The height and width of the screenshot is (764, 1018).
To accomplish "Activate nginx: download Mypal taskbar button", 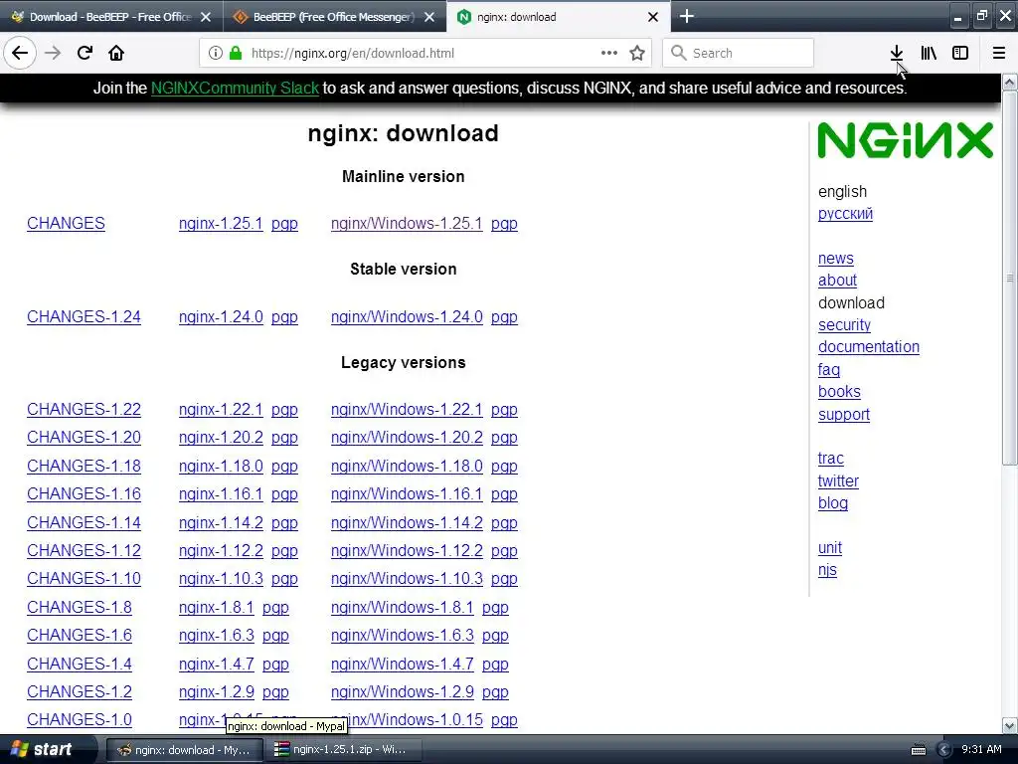I will tap(184, 750).
